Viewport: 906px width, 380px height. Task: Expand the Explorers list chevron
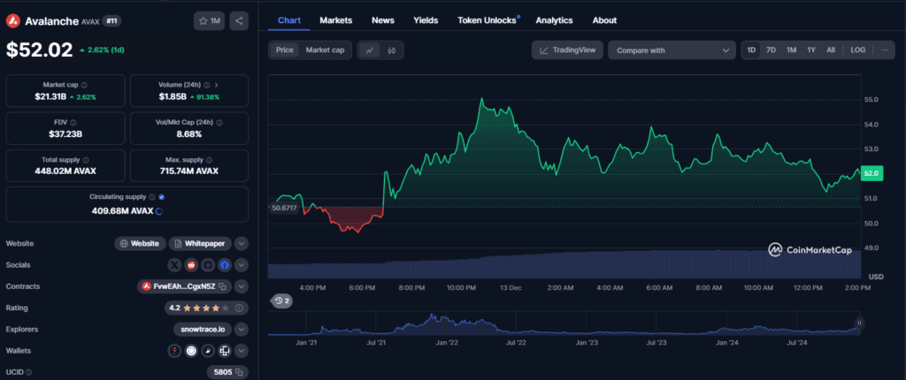pyautogui.click(x=242, y=329)
